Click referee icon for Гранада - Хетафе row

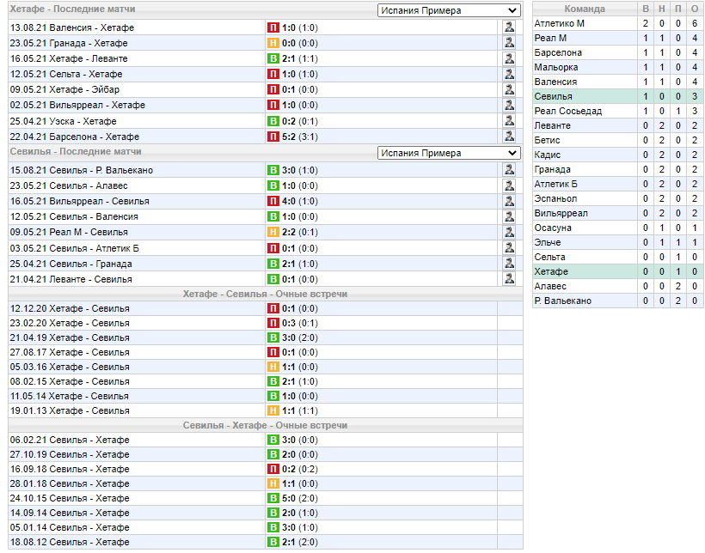point(509,43)
